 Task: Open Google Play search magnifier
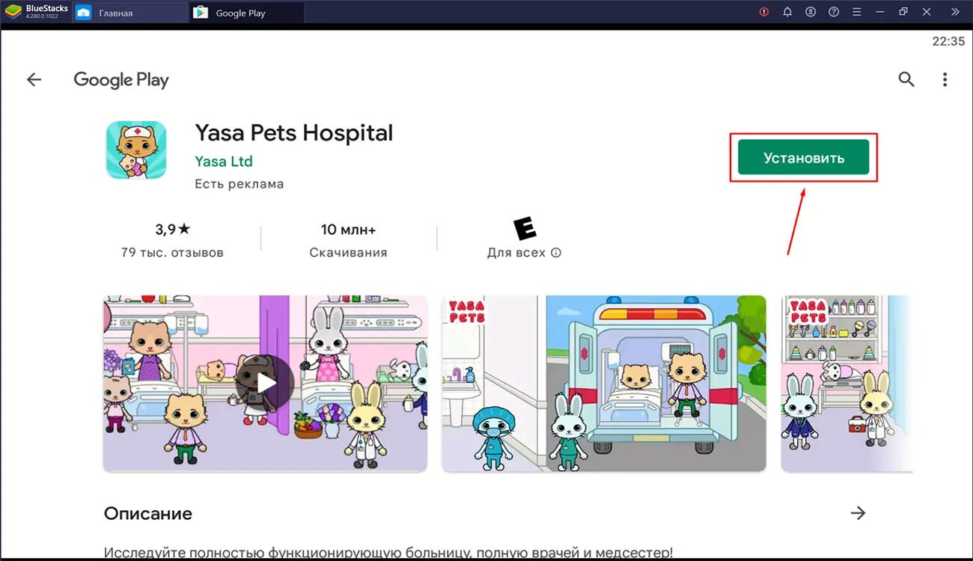pyautogui.click(x=906, y=79)
